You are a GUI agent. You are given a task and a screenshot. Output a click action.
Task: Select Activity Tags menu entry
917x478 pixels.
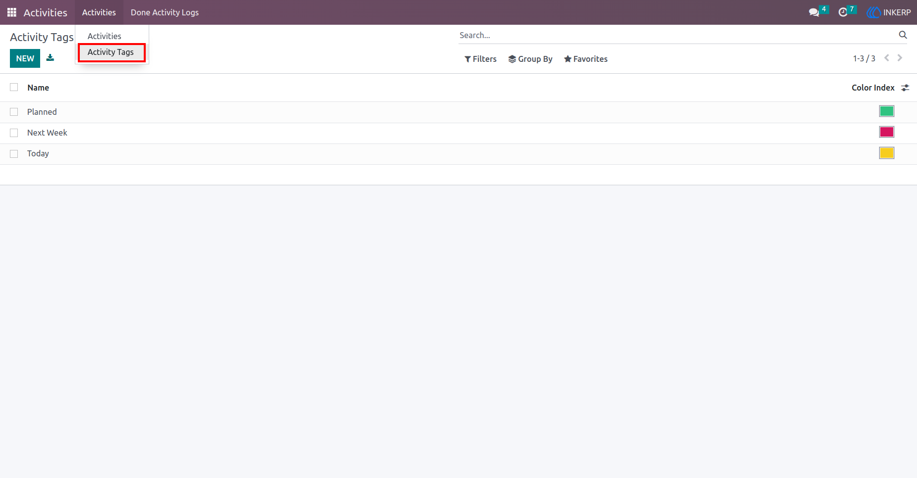click(x=111, y=52)
